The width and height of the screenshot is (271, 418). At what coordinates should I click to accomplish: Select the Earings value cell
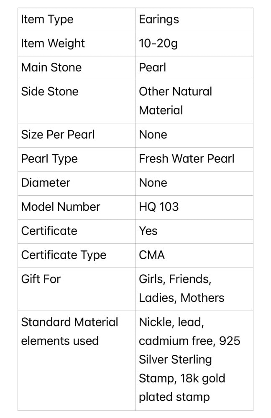coord(159,20)
